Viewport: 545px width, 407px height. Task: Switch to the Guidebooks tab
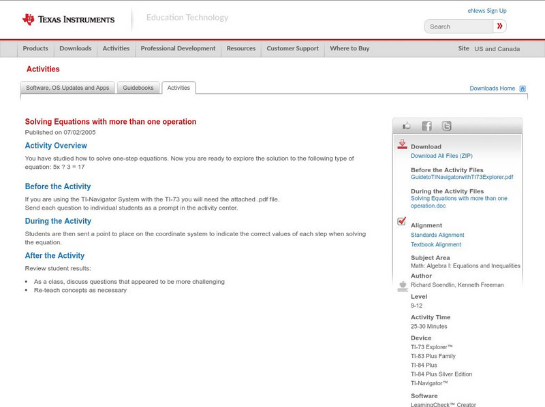pyautogui.click(x=138, y=88)
